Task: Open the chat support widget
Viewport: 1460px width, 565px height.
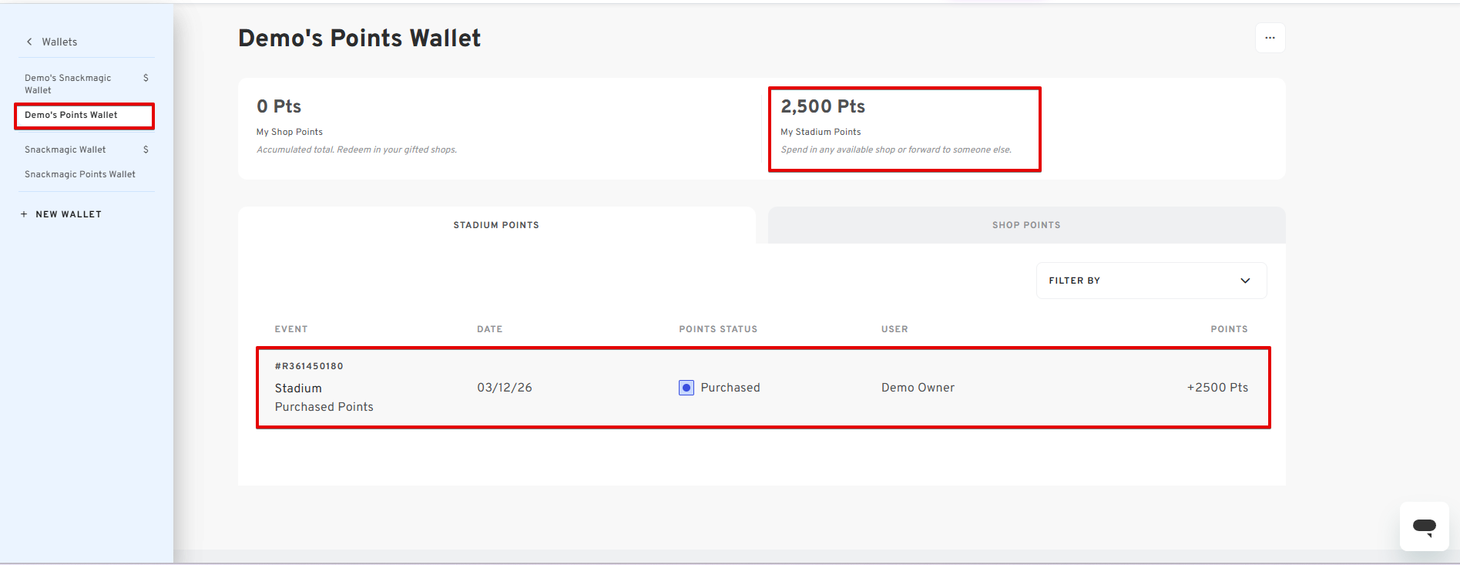Action: click(x=1424, y=526)
